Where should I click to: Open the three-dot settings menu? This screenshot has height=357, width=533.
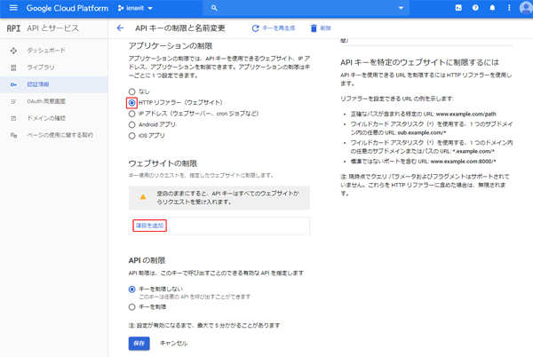509,8
